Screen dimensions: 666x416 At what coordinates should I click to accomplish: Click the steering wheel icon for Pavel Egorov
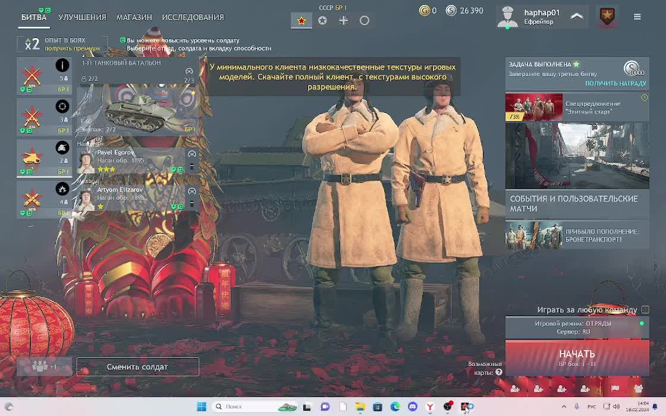coord(192,154)
